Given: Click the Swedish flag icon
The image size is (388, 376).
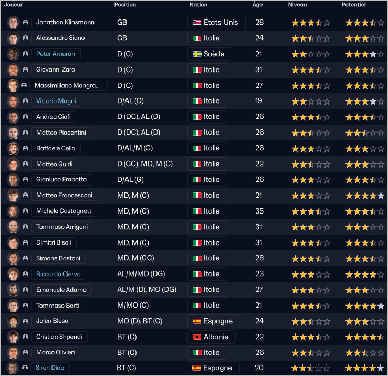Looking at the screenshot, I should click(x=197, y=54).
